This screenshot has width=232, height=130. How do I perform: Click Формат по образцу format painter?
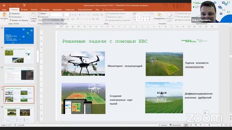(x=18, y=20)
